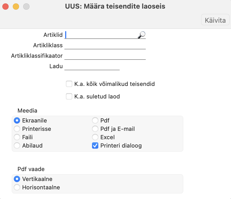Choose Pdf ja E-mail option

coord(95,129)
